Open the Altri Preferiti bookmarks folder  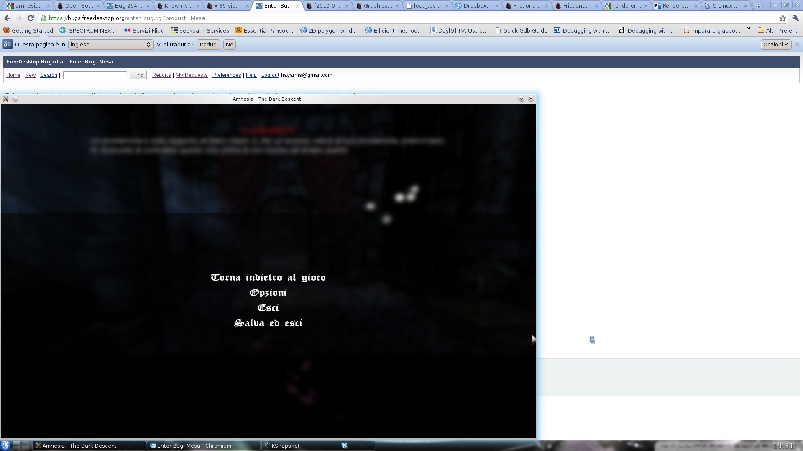tap(778, 30)
